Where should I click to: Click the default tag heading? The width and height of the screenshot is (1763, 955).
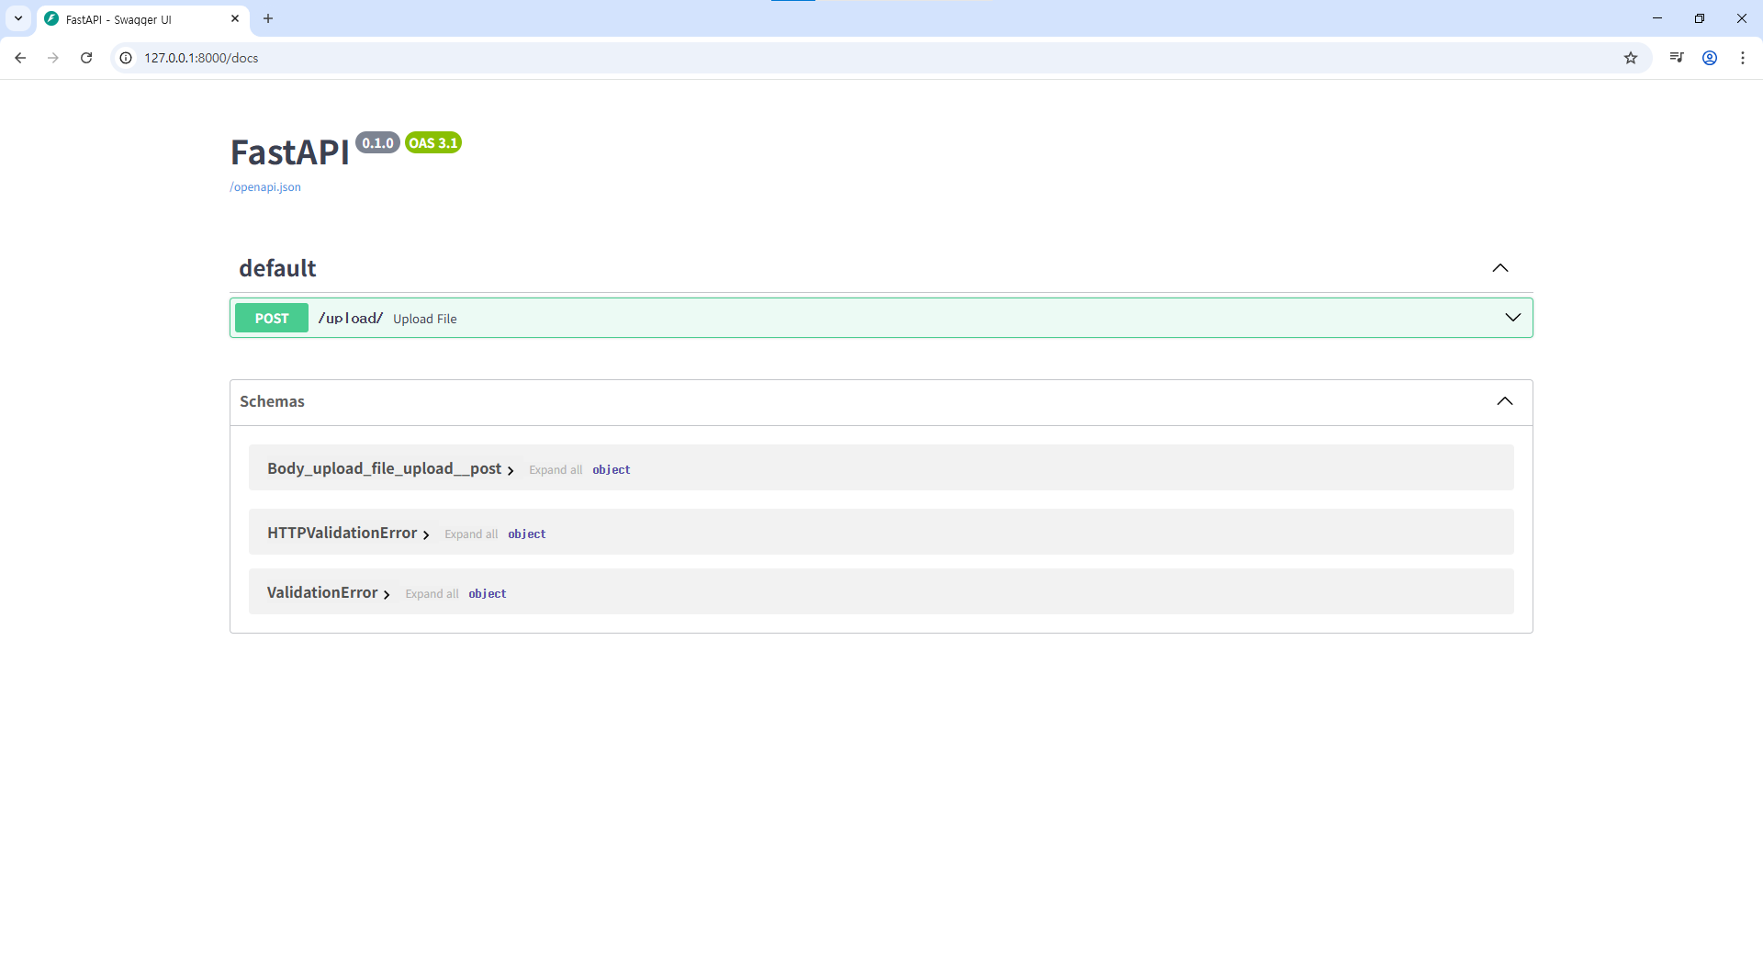point(277,268)
